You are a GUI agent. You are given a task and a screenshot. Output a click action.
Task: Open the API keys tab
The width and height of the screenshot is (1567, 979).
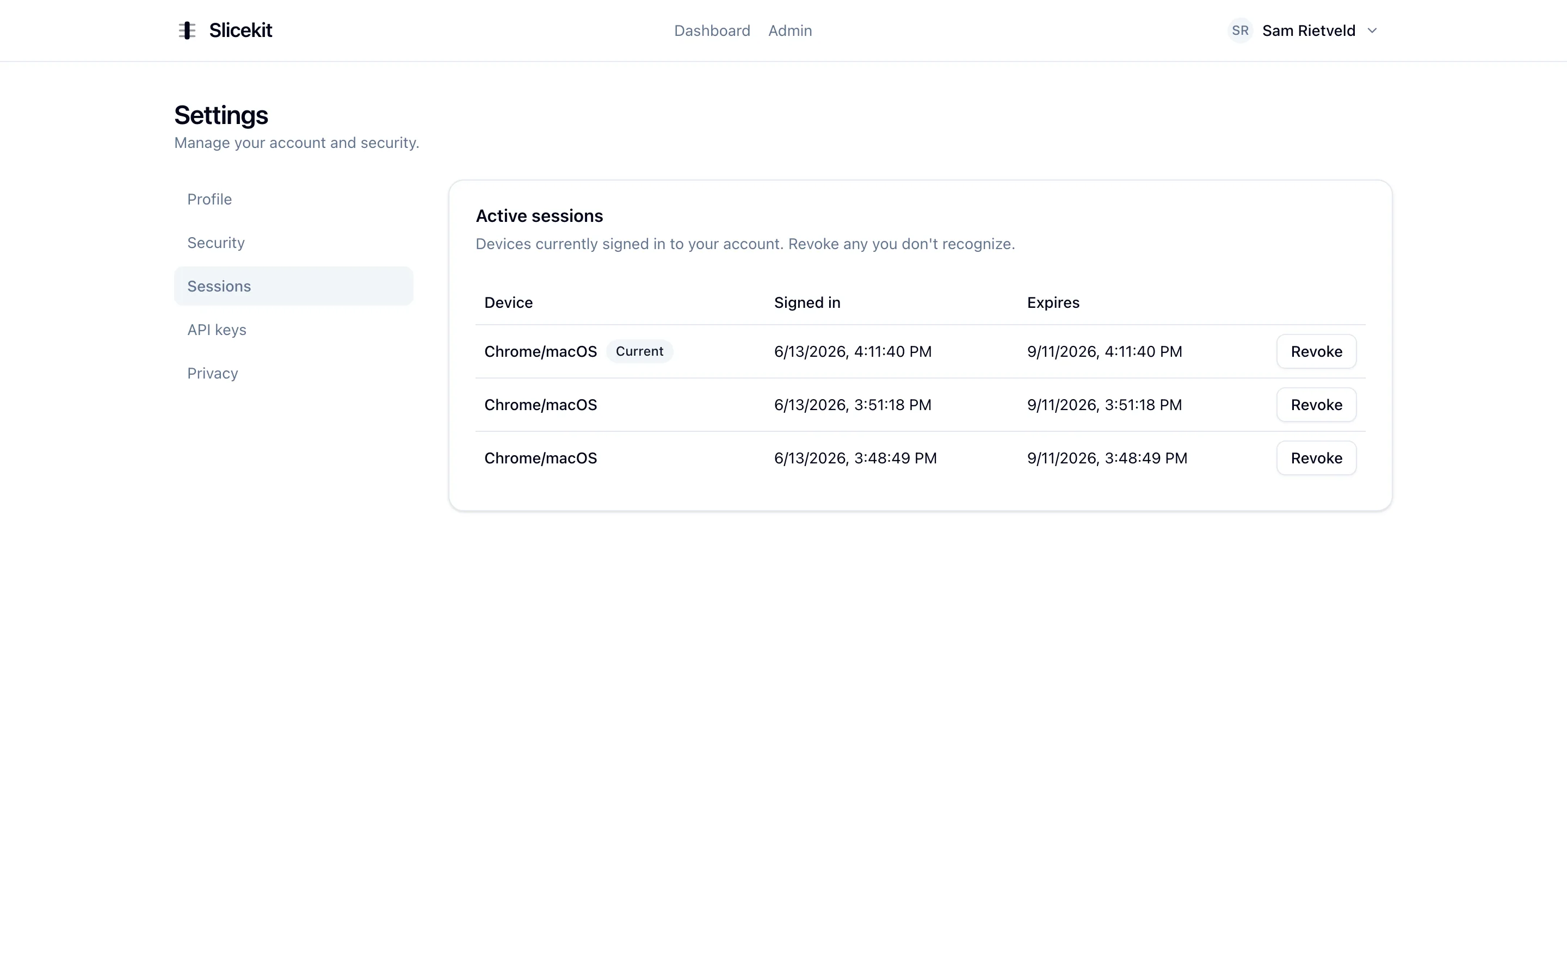coord(293,330)
